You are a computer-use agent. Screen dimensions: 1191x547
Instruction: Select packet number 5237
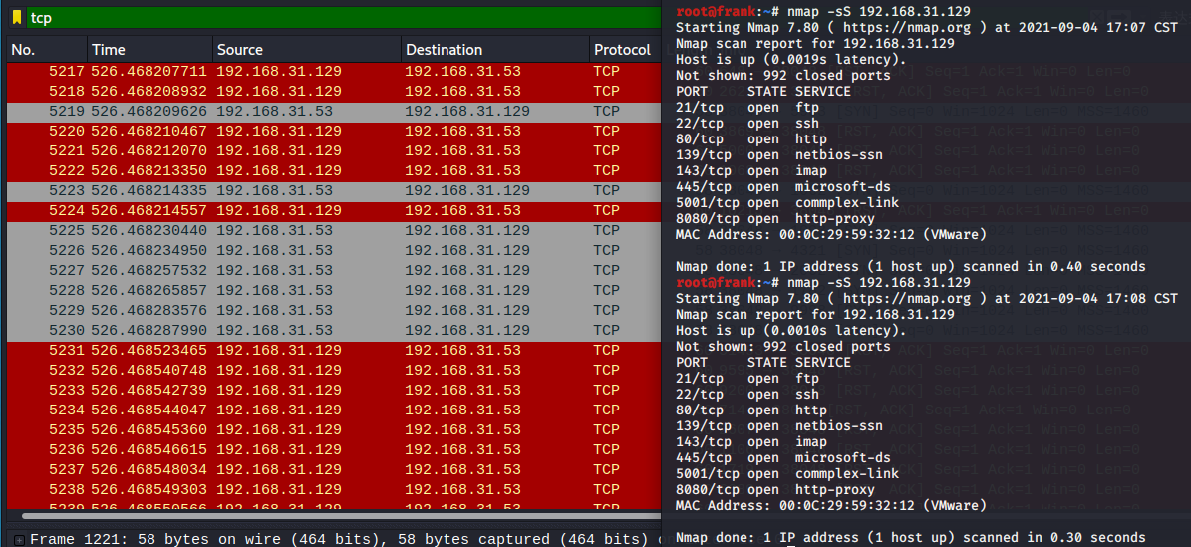coord(334,469)
